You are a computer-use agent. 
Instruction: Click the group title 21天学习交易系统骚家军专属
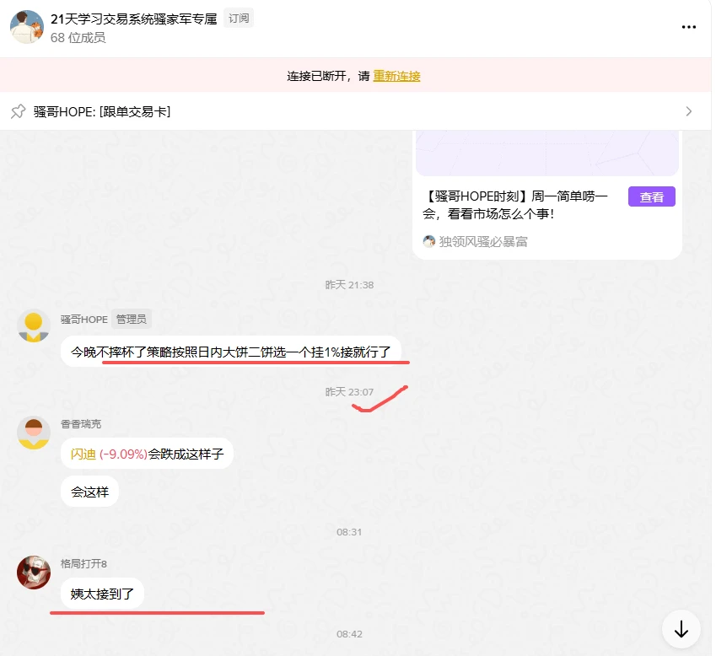coord(134,19)
